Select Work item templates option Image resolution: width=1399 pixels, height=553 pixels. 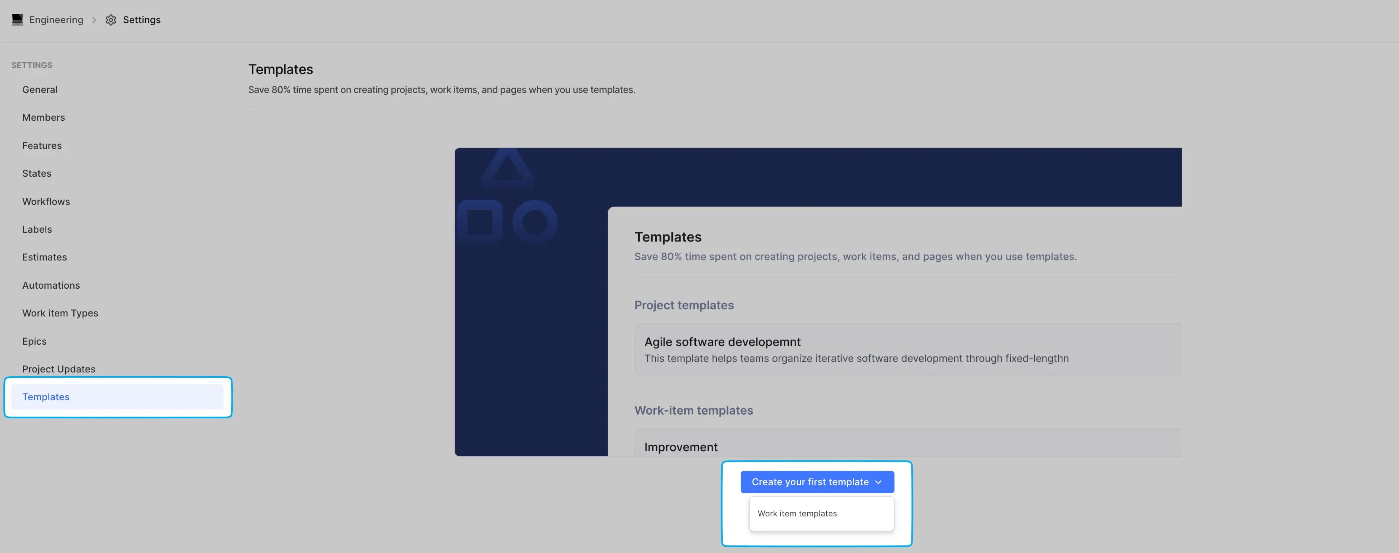(x=797, y=513)
